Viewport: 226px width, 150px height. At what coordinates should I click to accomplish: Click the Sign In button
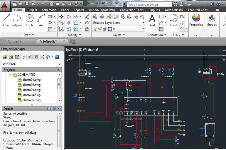[x=187, y=4]
